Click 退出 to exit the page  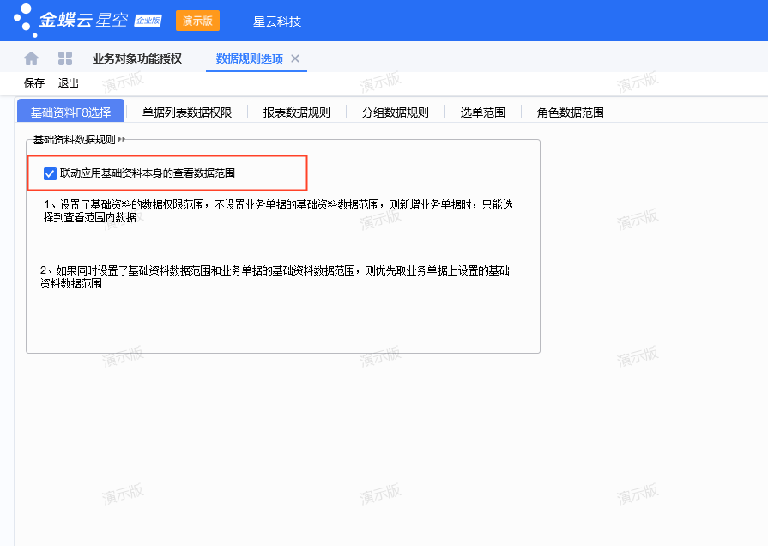point(69,83)
